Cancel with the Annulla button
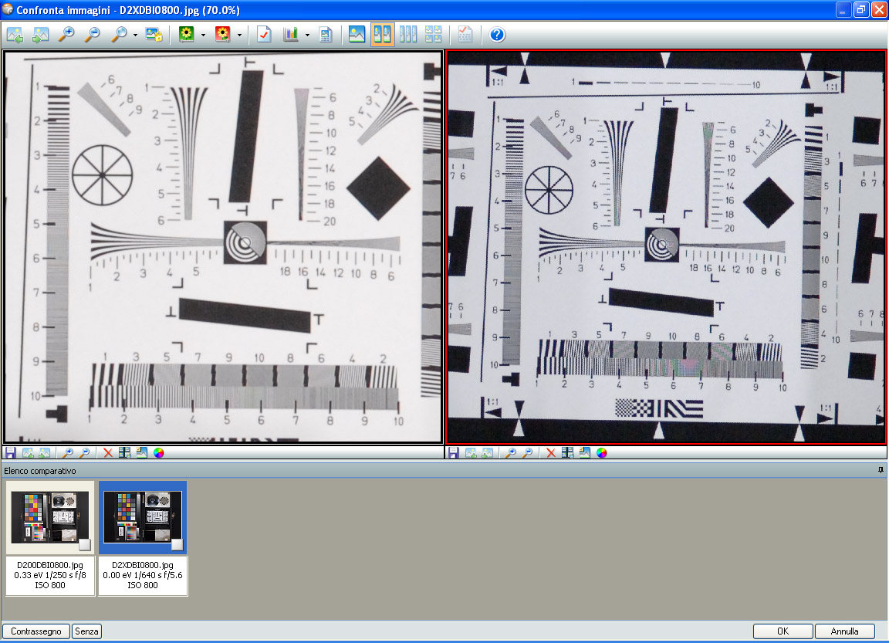The width and height of the screenshot is (889, 643). (845, 631)
